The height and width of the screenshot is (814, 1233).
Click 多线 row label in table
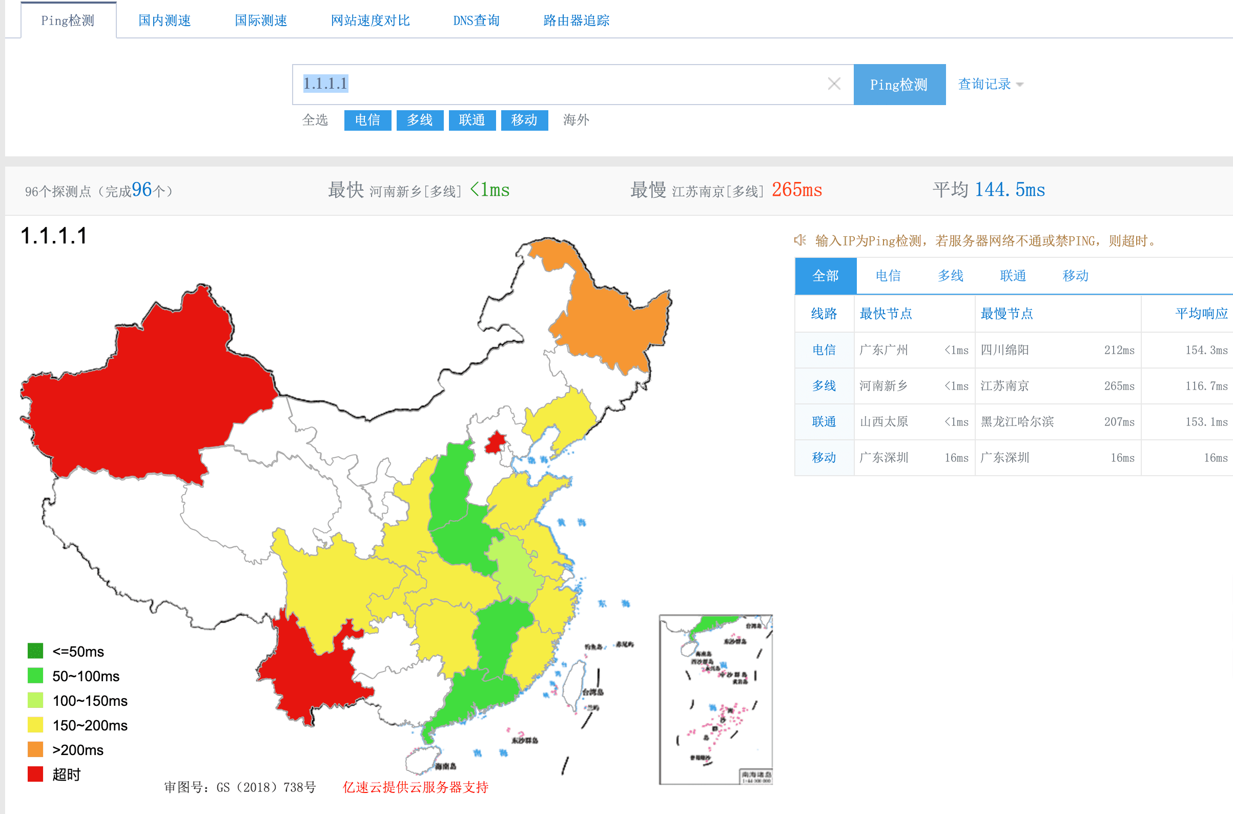824,385
